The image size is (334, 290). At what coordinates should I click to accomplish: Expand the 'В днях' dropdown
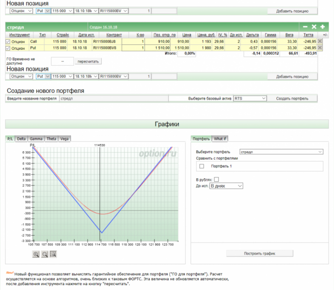[226, 186]
